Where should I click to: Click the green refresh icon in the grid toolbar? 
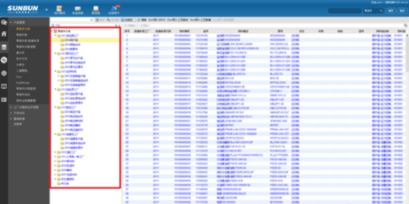[x=139, y=20]
